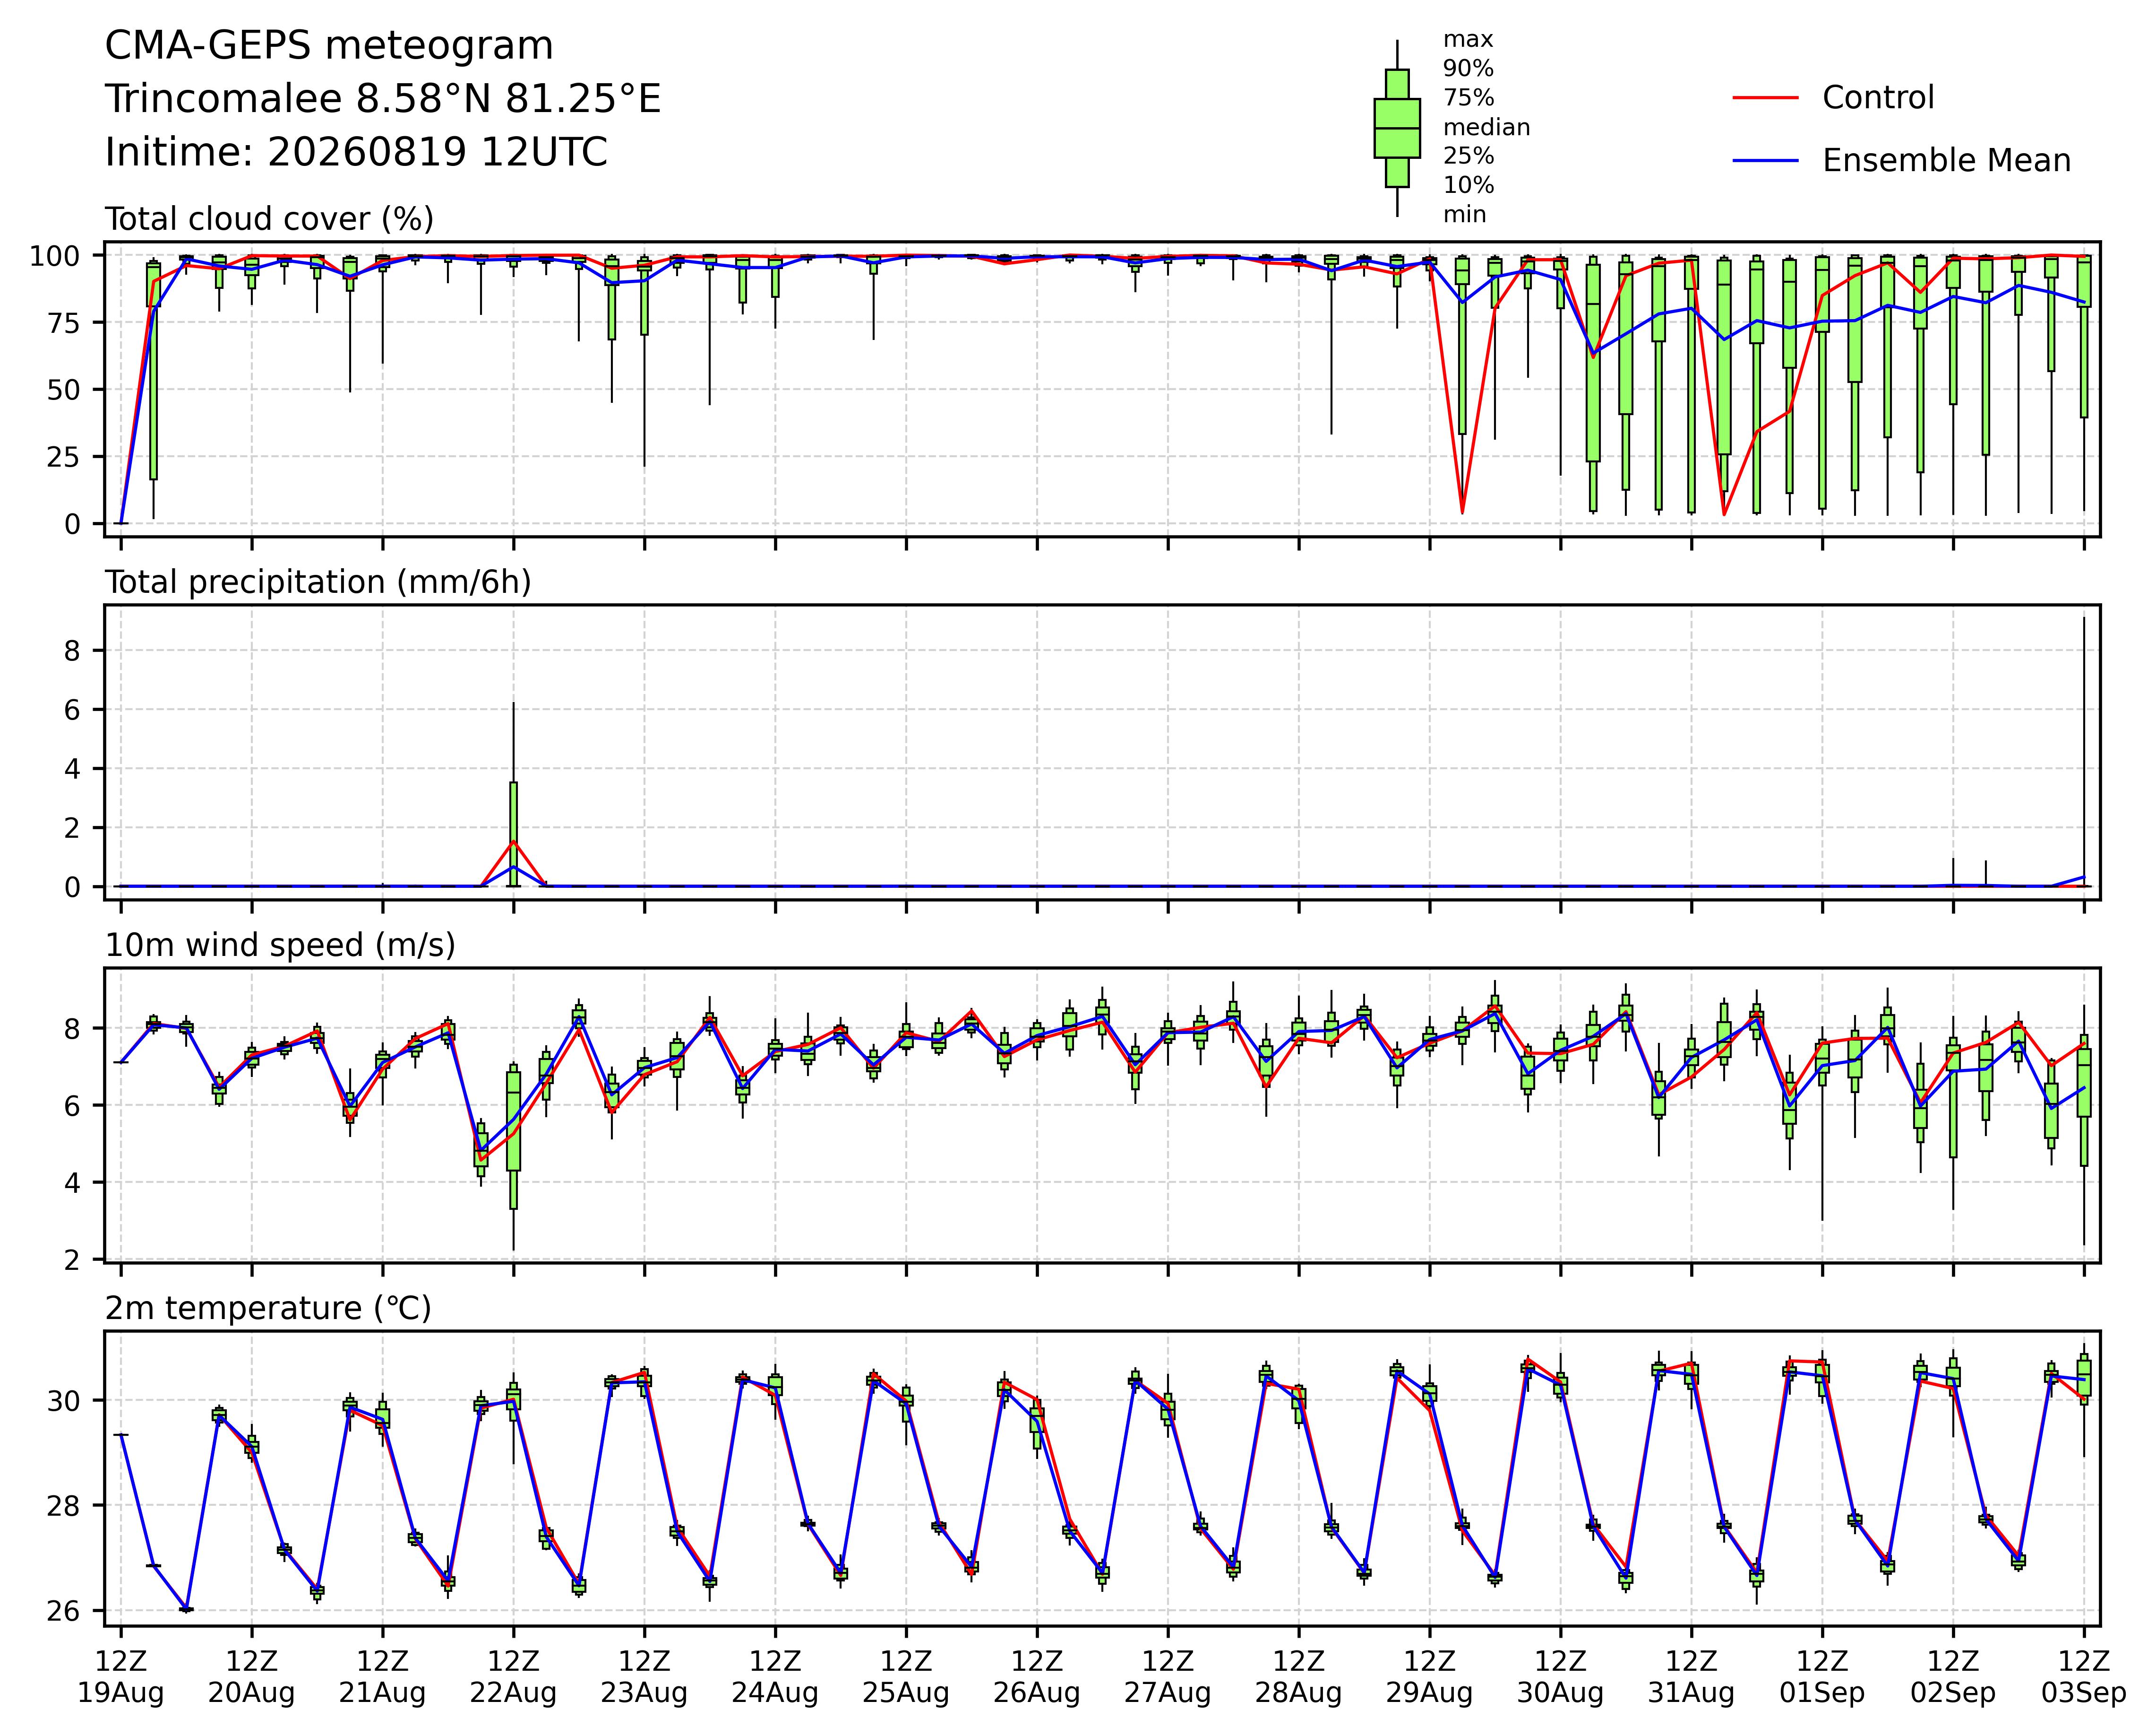This screenshot has height=1736, width=2156.
Task: Click the "12Z 01Sep" time axis label
Action: click(1822, 1677)
